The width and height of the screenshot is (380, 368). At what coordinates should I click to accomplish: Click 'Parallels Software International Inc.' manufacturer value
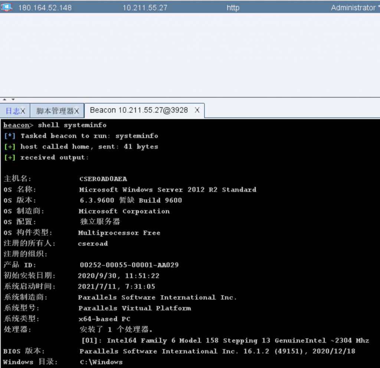point(157,297)
